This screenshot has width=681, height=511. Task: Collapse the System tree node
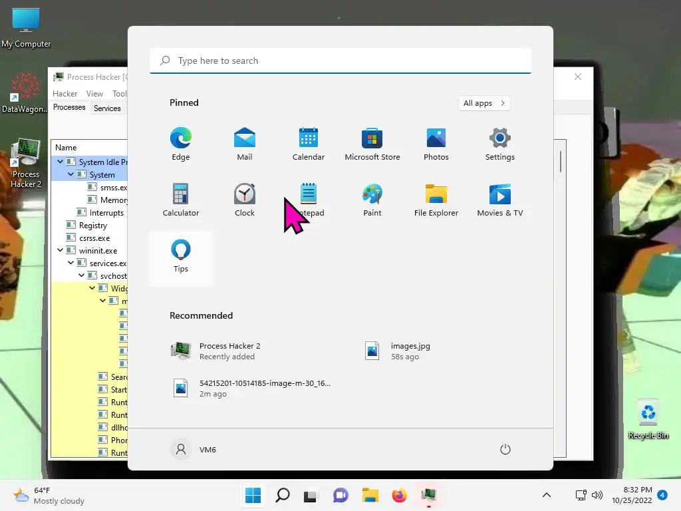(70, 174)
